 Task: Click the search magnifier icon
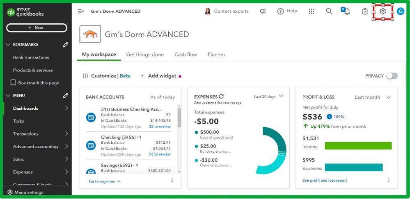tap(329, 11)
